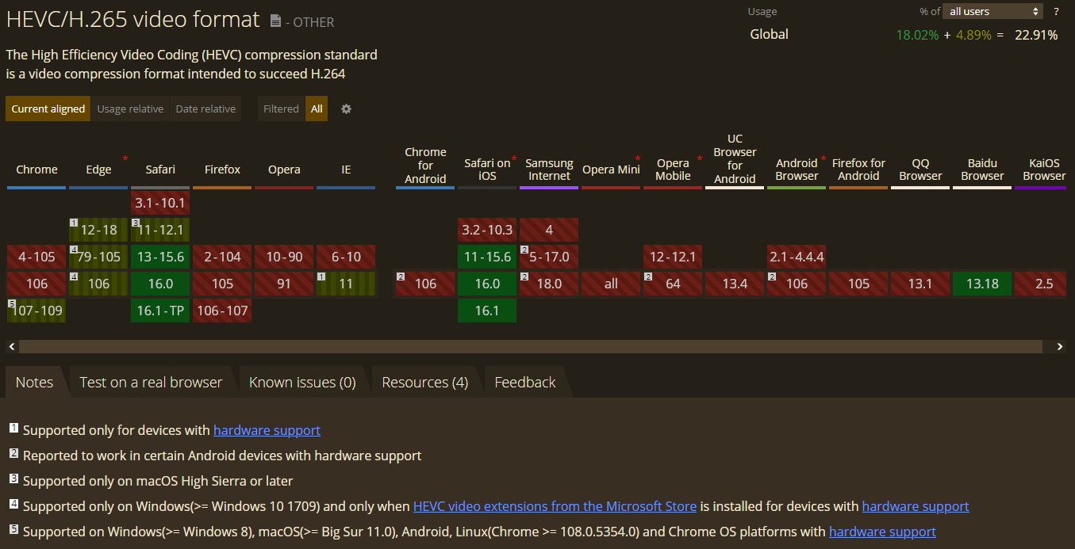Click Android Browser column header
1075x549 pixels.
[797, 170]
